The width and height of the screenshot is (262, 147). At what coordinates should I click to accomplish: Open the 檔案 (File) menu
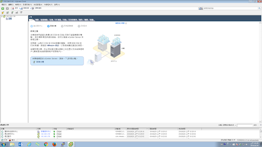coord(4,4)
